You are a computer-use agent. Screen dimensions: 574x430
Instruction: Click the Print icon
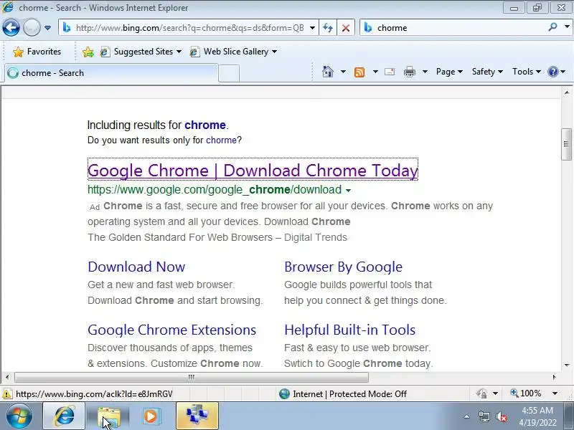coord(410,72)
